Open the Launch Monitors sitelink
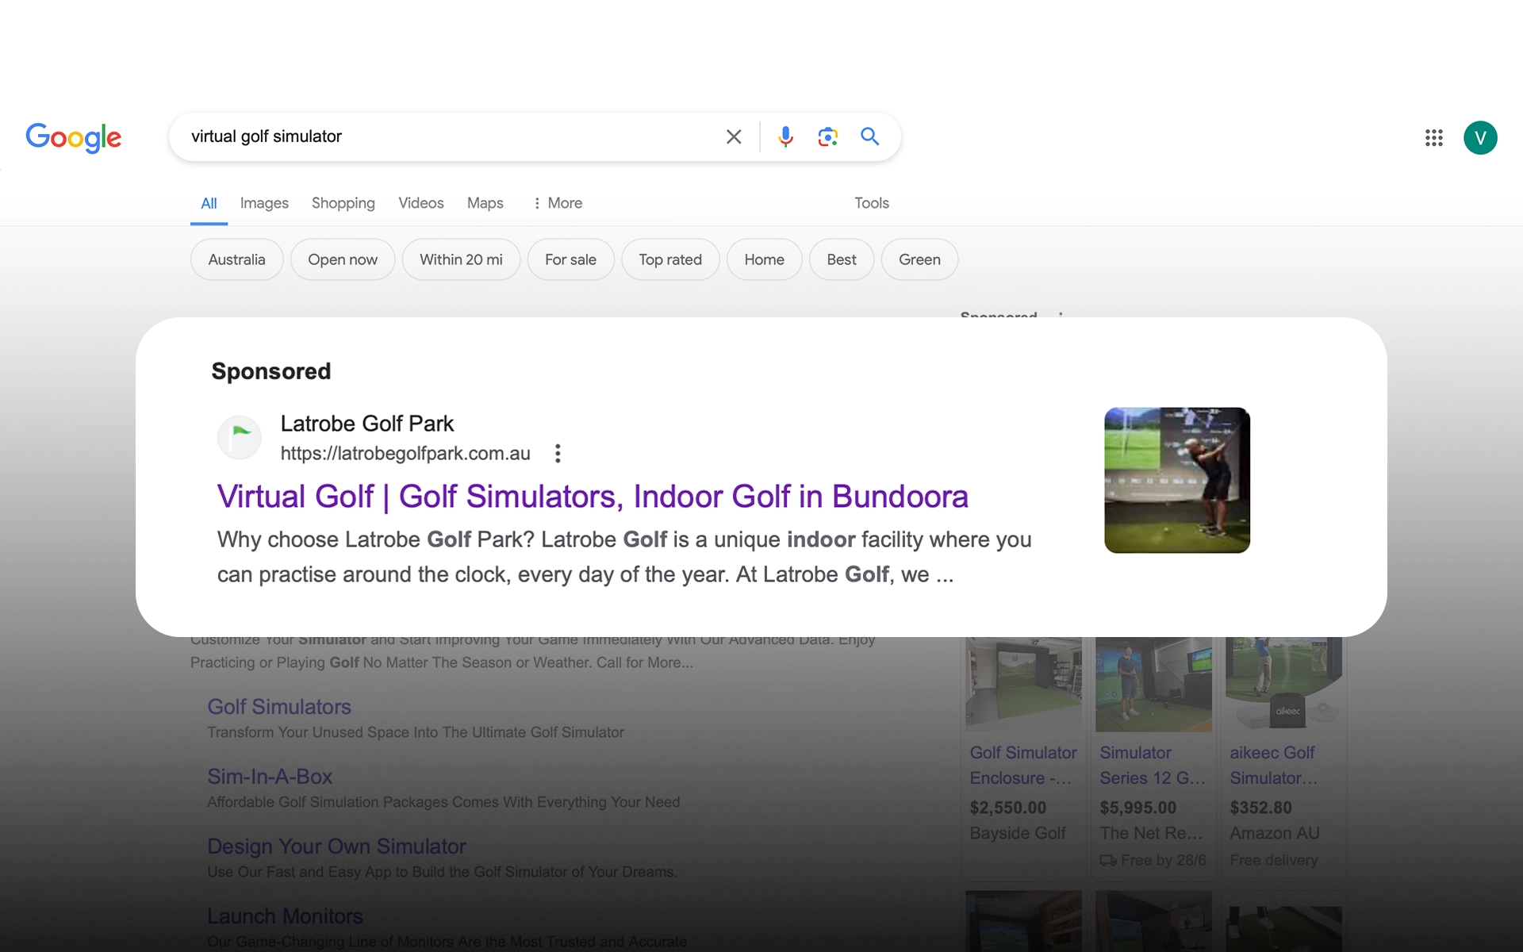This screenshot has width=1523, height=952. (x=285, y=916)
